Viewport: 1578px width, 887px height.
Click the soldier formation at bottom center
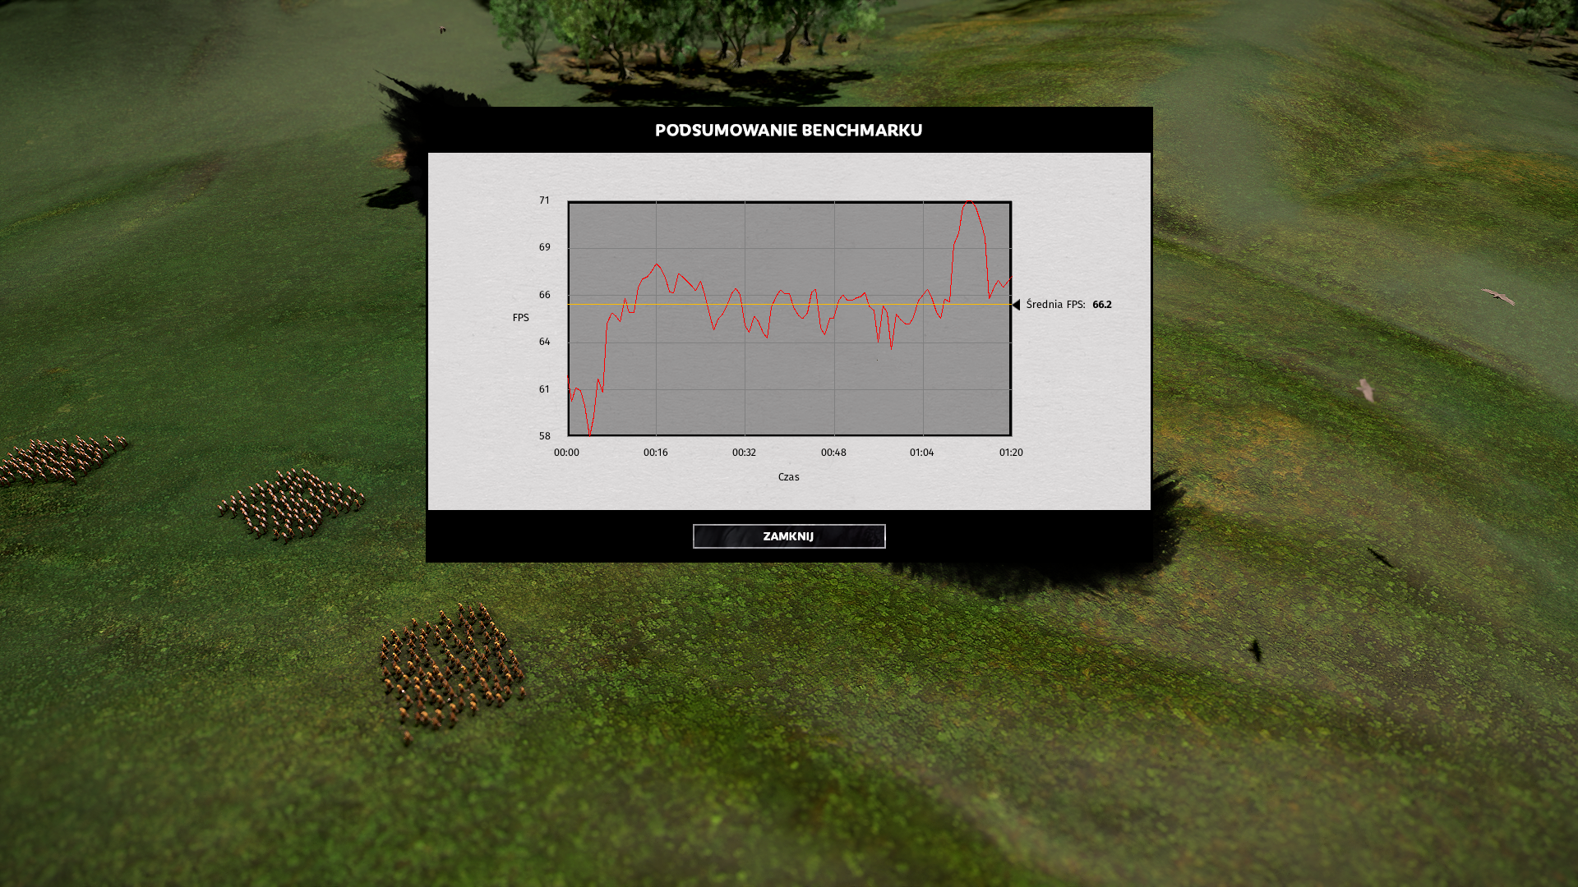[x=450, y=669]
